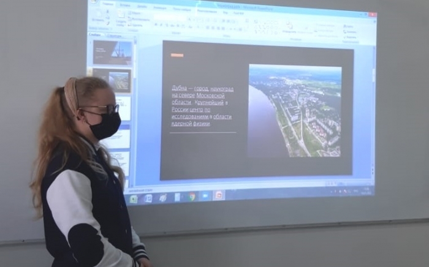Open the Упорядочить arrange menu

(x=289, y=28)
